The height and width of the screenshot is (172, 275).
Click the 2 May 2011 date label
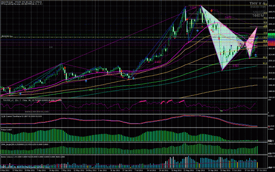(66, 170)
